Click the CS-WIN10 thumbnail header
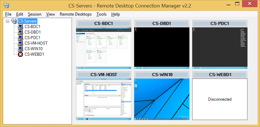This screenshot has height=127, width=260. pos(162,75)
